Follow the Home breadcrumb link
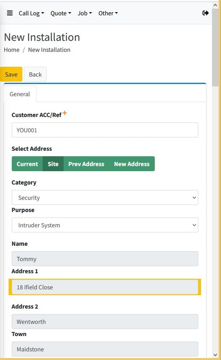 coord(12,50)
